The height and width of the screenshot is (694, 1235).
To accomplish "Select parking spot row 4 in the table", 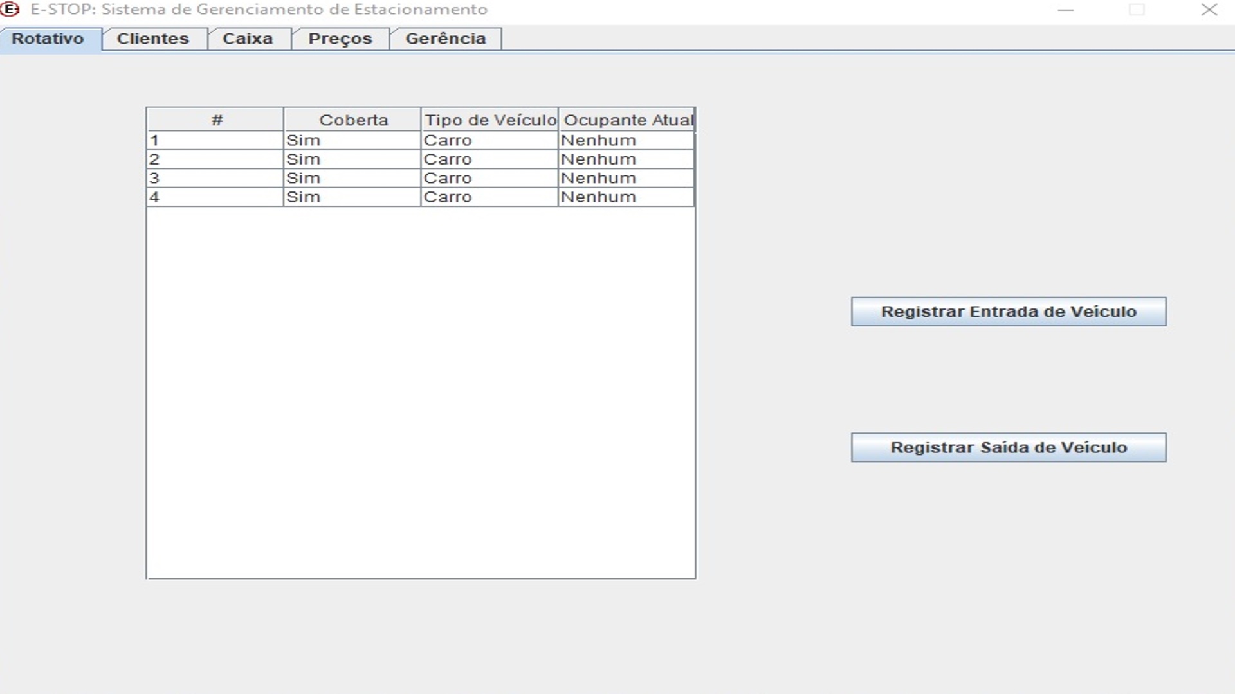I will [x=215, y=197].
